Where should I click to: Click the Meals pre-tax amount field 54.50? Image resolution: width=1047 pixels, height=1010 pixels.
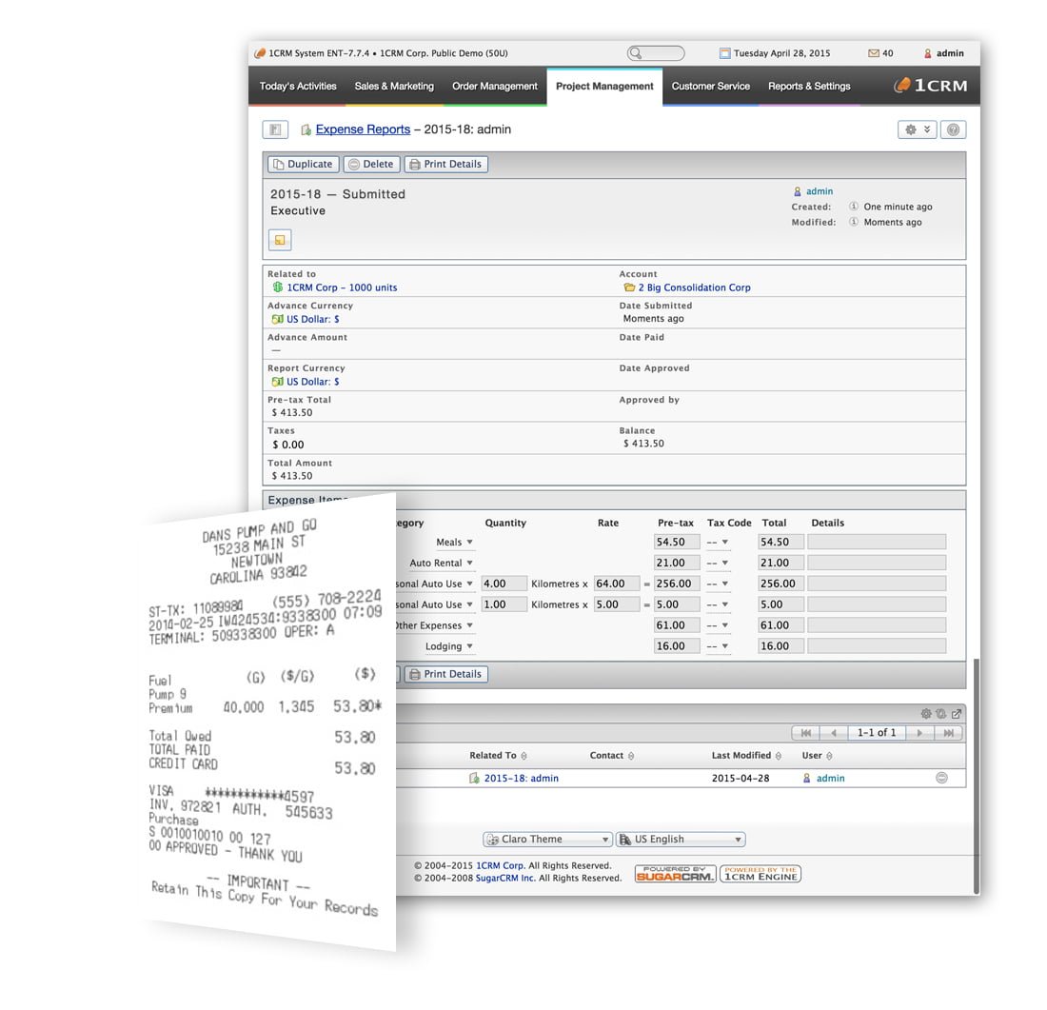click(677, 543)
